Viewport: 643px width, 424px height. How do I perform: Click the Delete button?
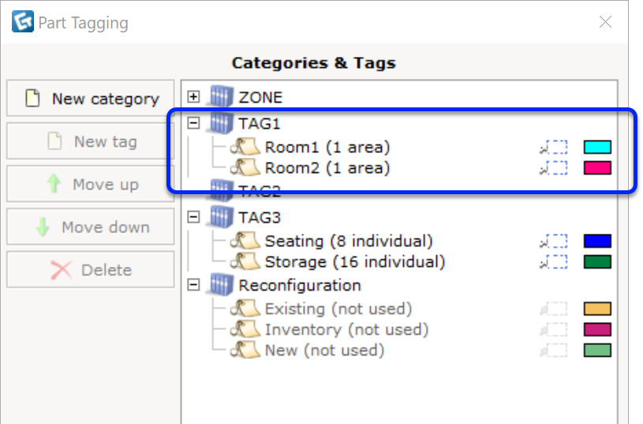point(91,270)
